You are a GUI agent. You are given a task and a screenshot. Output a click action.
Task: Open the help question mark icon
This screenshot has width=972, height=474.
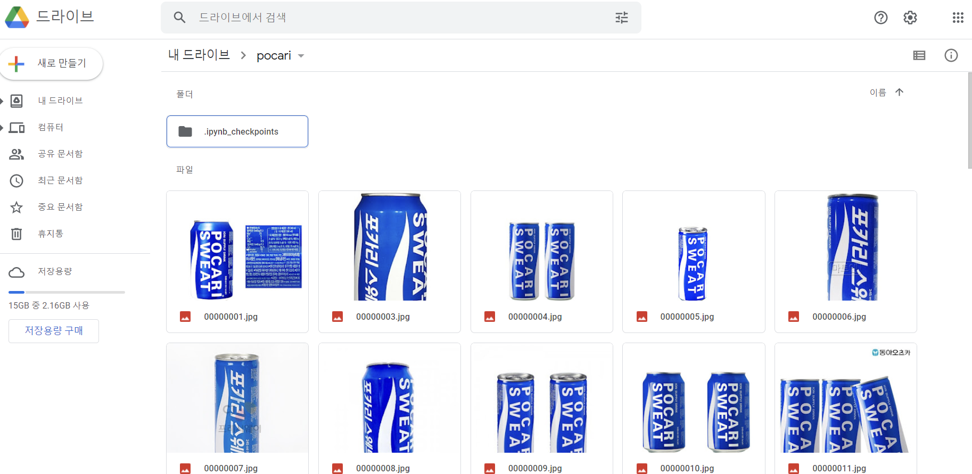[x=881, y=18]
